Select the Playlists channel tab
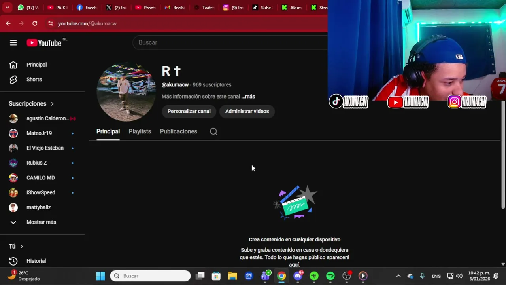 click(x=140, y=132)
